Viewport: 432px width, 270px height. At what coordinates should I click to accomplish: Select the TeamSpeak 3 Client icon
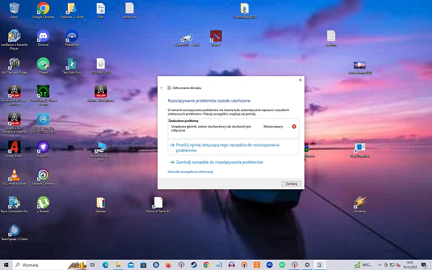[14, 230]
